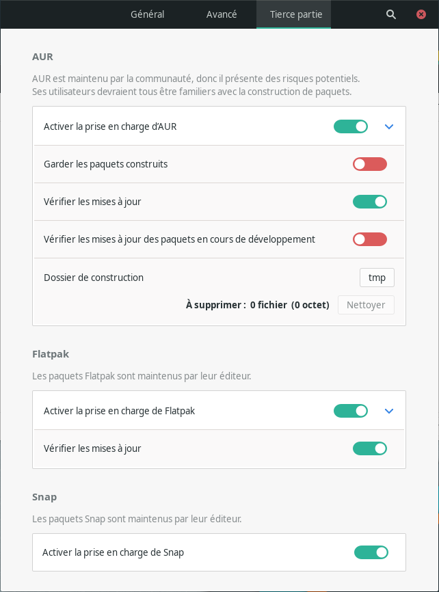Screen dimensions: 439x592
Task: Collapse the 'Activer la prise en charge d'AUR' section
Action: (x=389, y=126)
